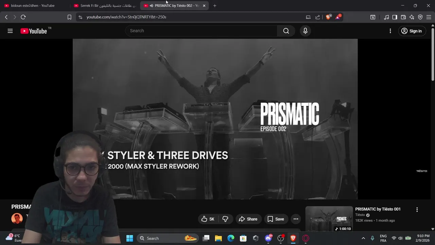
Task: Open Brave main menu hamburger
Action: [429, 17]
